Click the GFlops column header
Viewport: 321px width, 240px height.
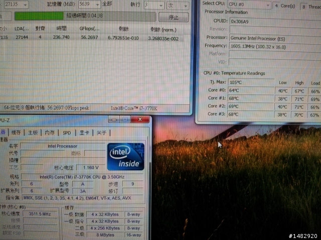coord(89,29)
